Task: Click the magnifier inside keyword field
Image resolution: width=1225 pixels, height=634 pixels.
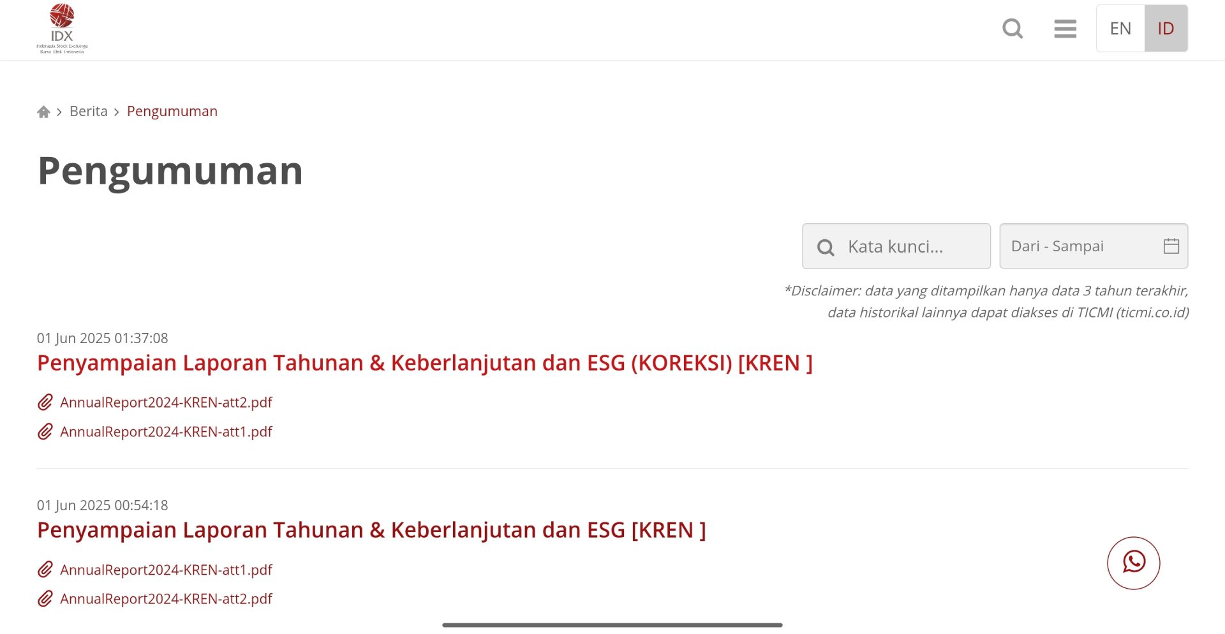Action: 826,247
